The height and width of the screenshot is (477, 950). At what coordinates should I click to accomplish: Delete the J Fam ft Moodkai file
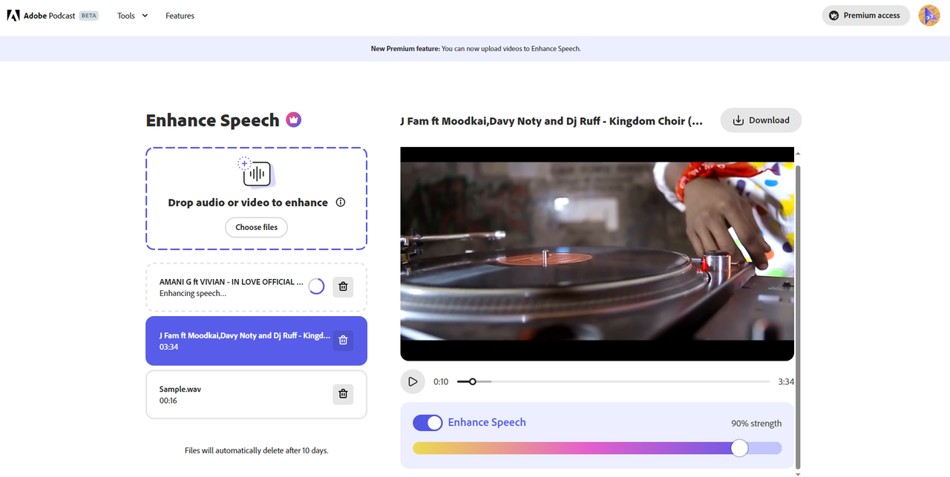tap(343, 341)
